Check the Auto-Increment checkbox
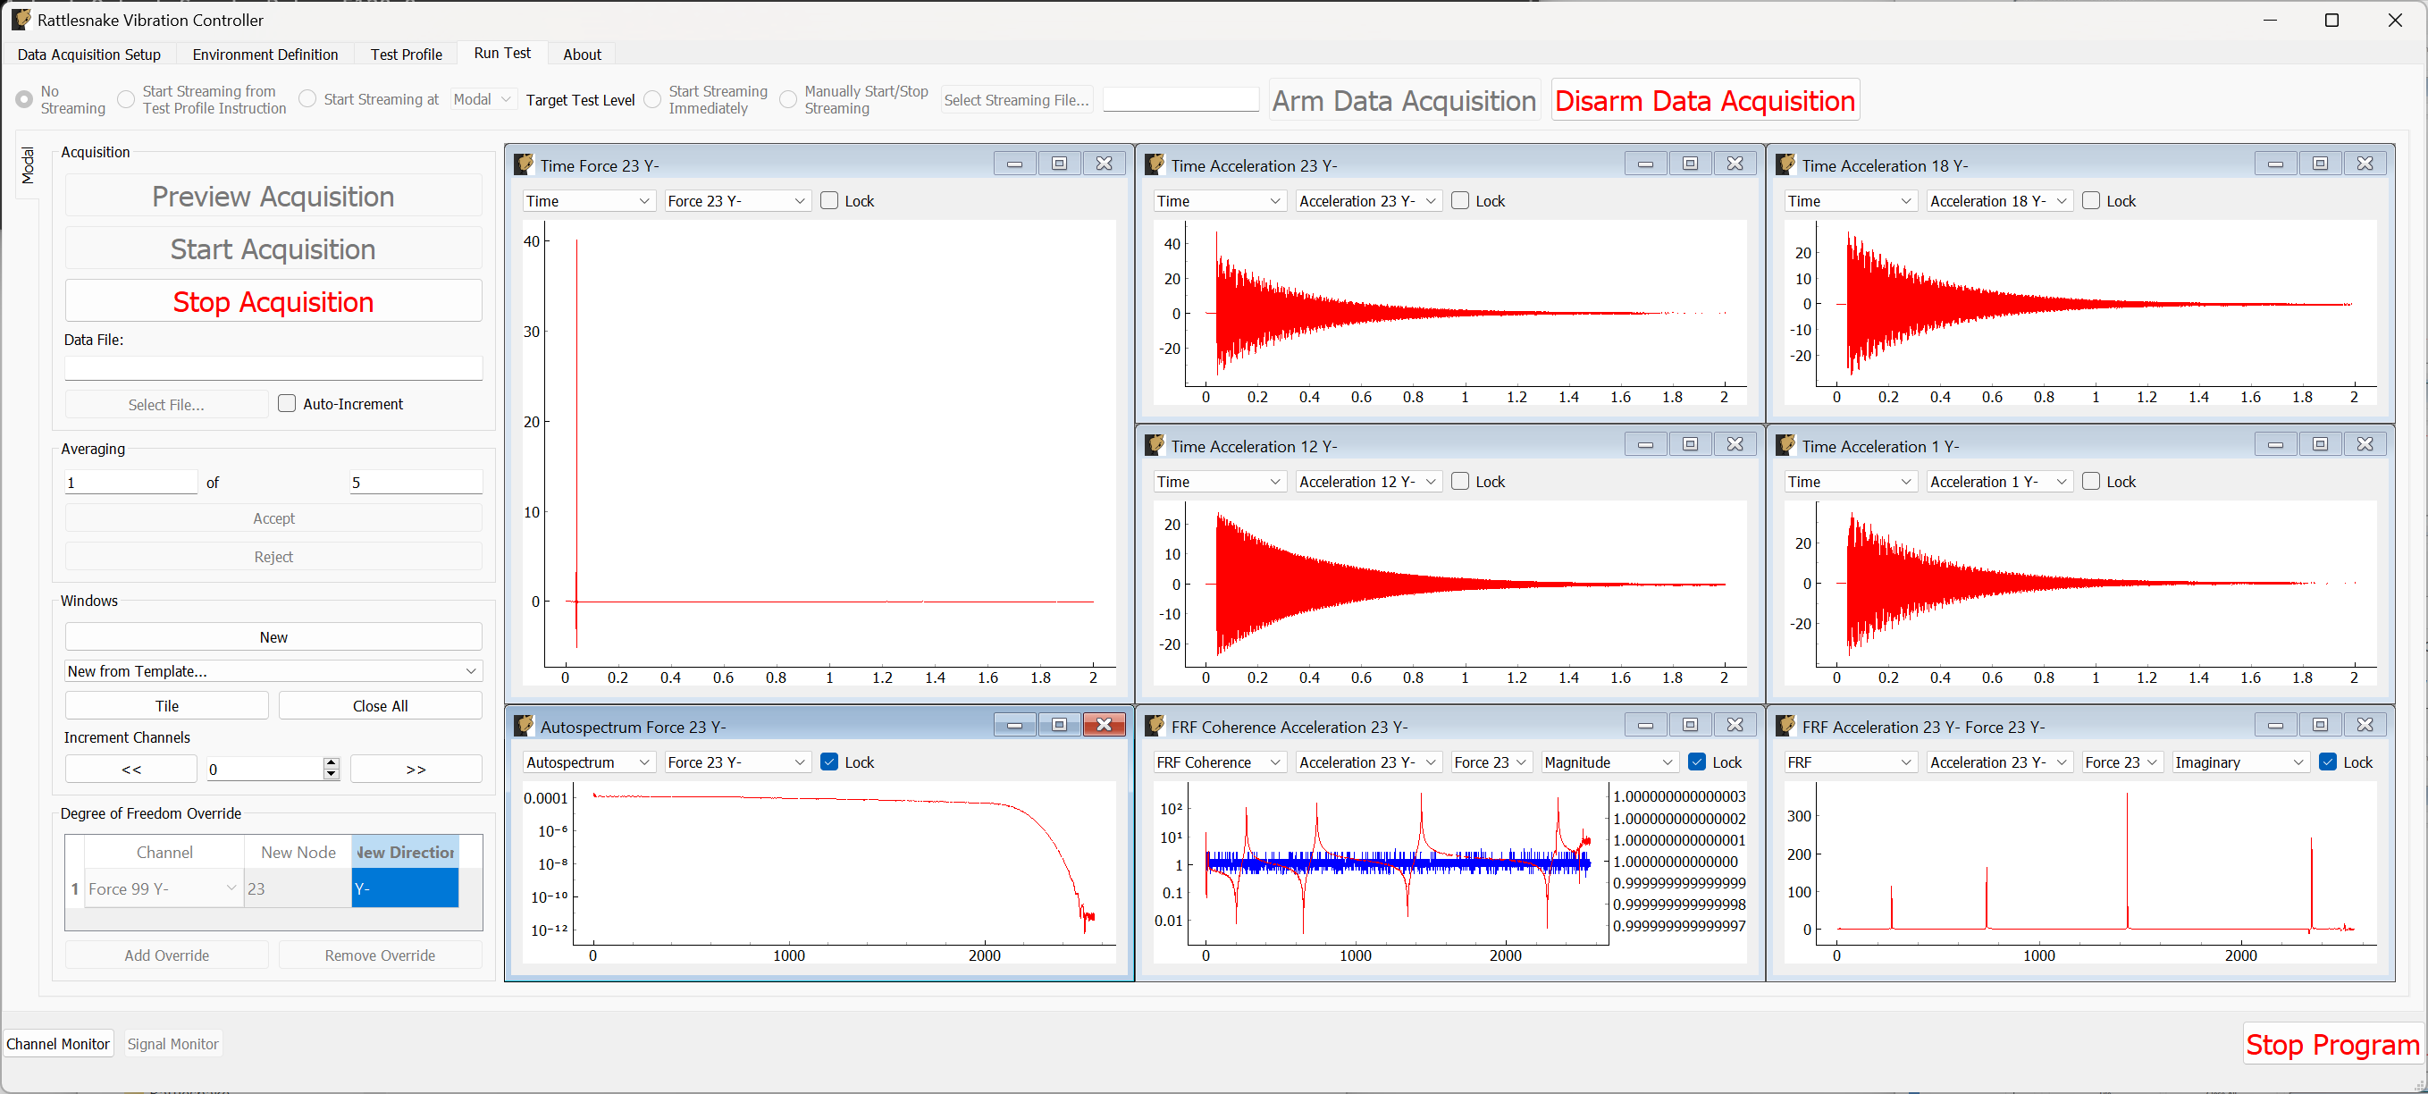This screenshot has height=1094, width=2428. click(x=289, y=403)
